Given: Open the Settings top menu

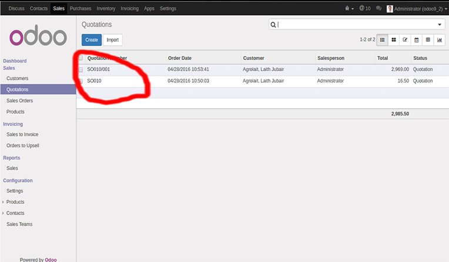Looking at the screenshot, I should 168,9.
